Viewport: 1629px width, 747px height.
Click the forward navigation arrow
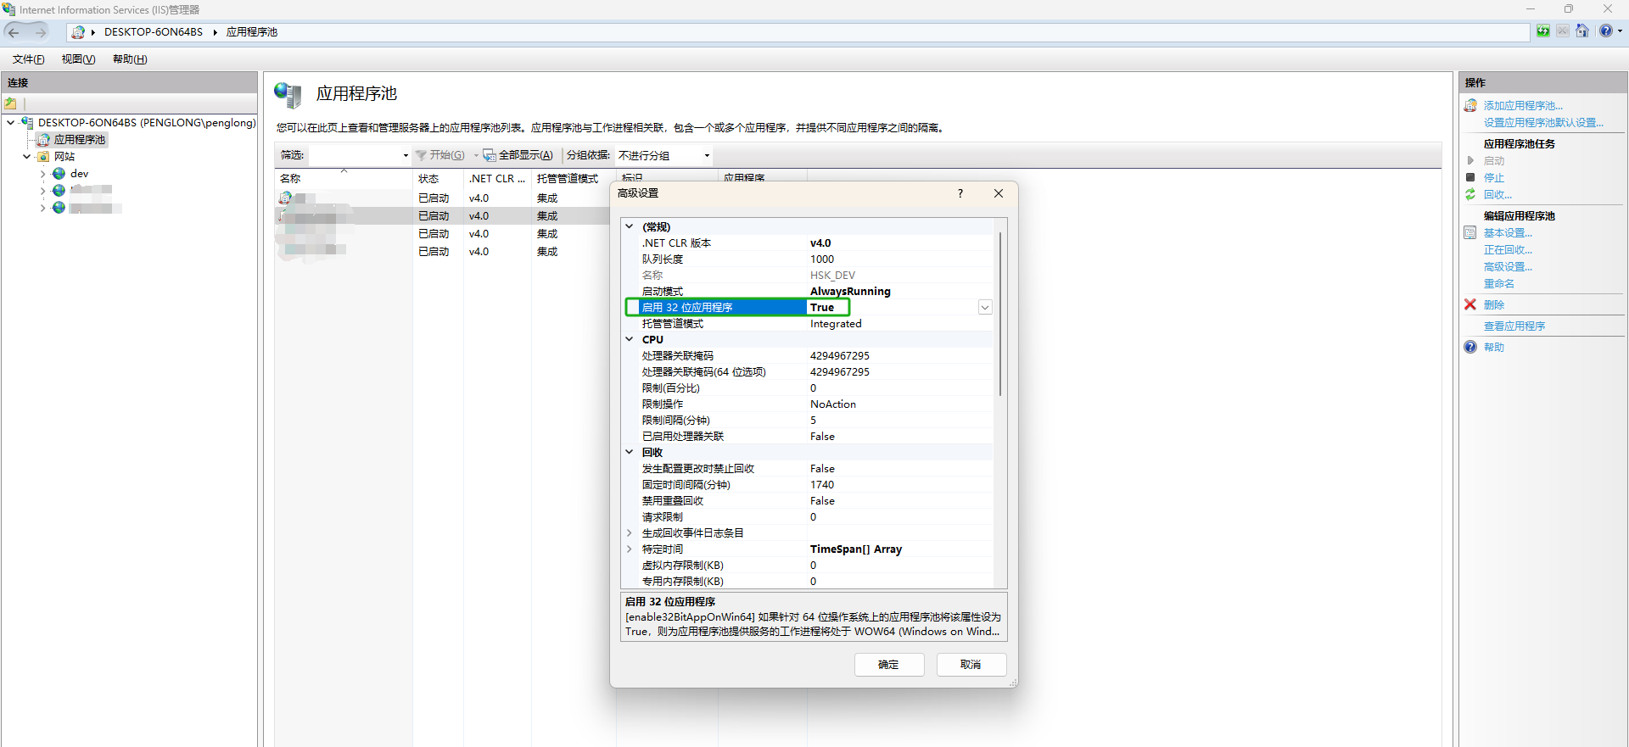point(40,32)
